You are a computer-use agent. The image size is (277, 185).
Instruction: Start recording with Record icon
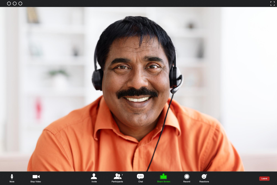coord(187,176)
